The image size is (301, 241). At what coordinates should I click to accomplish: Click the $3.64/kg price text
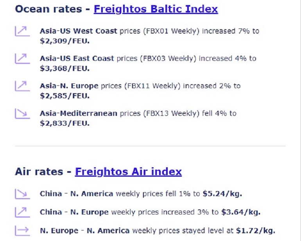click(241, 212)
